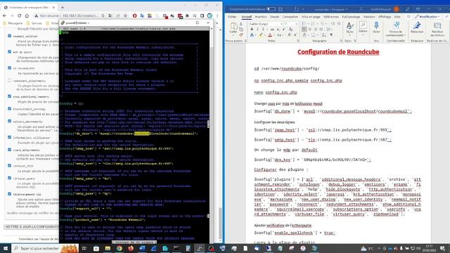Click the align left icon in Word
The height and width of the screenshot is (253, 450).
304,30
